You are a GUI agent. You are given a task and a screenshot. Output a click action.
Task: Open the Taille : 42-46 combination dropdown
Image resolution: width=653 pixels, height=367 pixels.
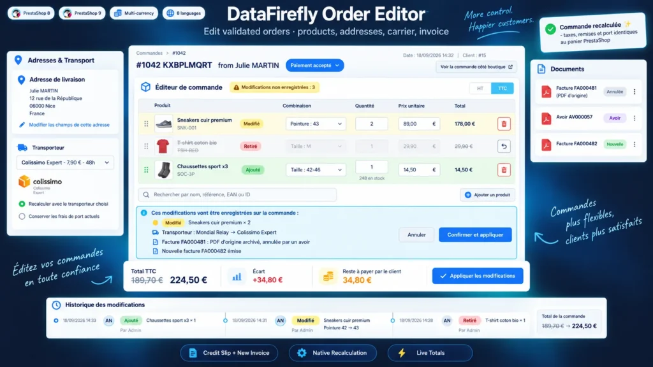316,169
